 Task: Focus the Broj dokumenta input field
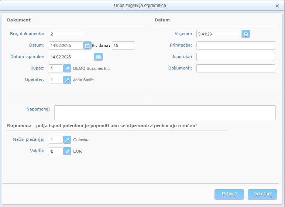[x=66, y=34]
